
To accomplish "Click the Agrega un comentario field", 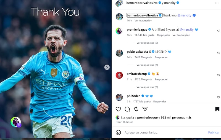I will coord(165,132).
